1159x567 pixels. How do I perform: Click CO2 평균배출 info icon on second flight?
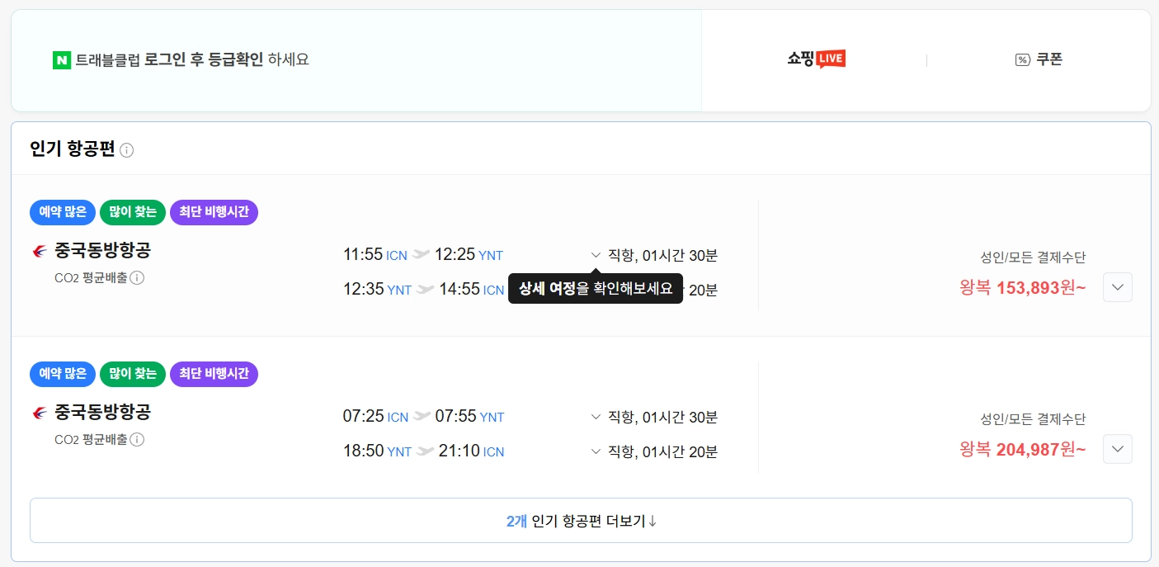pyautogui.click(x=138, y=440)
